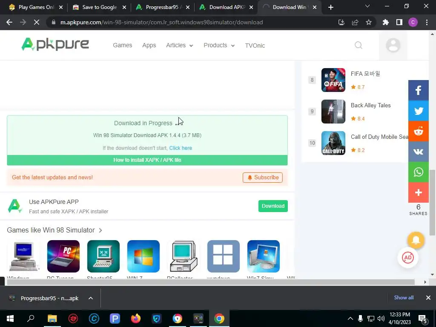Click the Click here download link
Screen dimensions: 436x327
pos(181,148)
